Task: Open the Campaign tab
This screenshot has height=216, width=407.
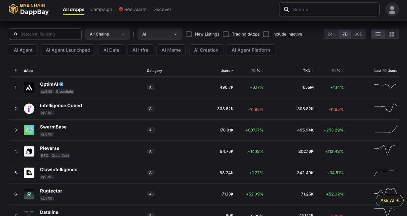Action: [101, 9]
